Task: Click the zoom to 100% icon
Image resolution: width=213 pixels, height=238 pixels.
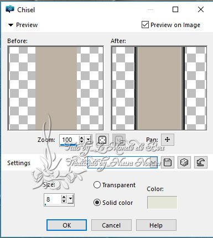Action: tap(119, 140)
